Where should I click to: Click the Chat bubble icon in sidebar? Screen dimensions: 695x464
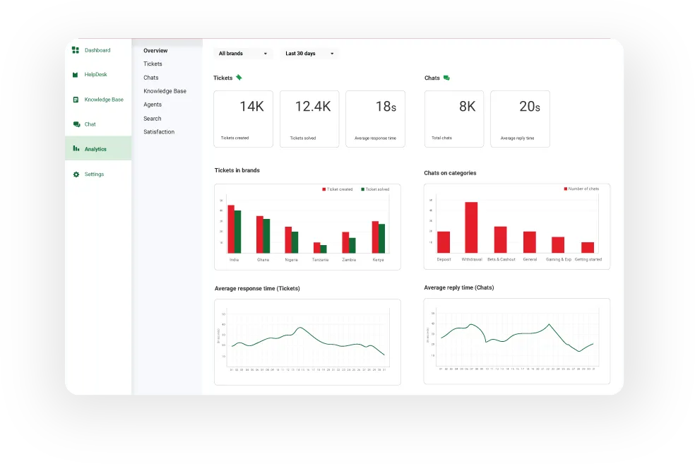[x=76, y=124]
